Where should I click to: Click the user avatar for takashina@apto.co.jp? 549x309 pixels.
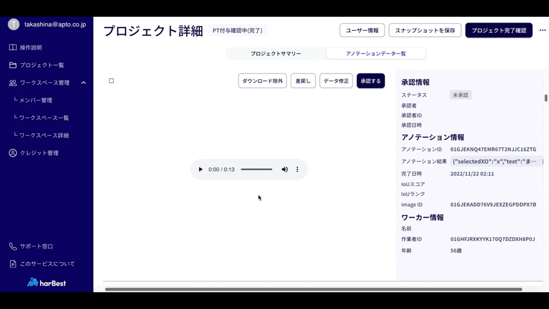pyautogui.click(x=14, y=24)
